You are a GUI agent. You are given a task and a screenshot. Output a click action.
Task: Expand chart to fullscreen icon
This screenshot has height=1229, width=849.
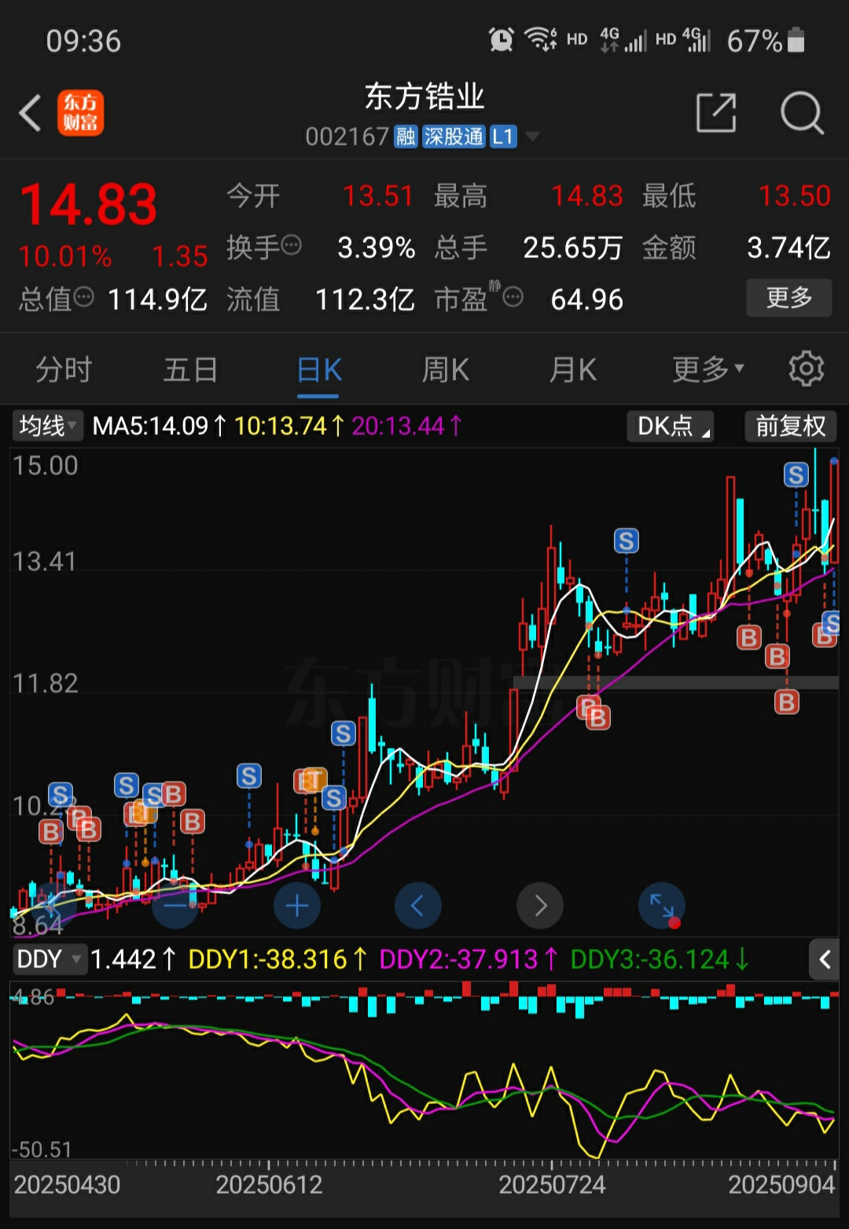coord(662,907)
